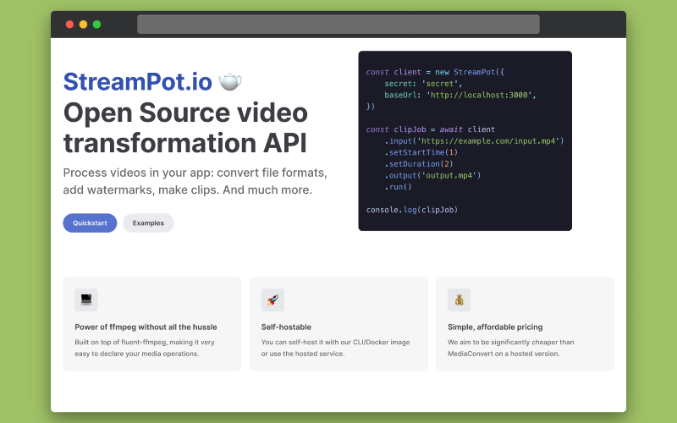Click the console.log(clipJob) code line
The height and width of the screenshot is (423, 677).
click(412, 210)
